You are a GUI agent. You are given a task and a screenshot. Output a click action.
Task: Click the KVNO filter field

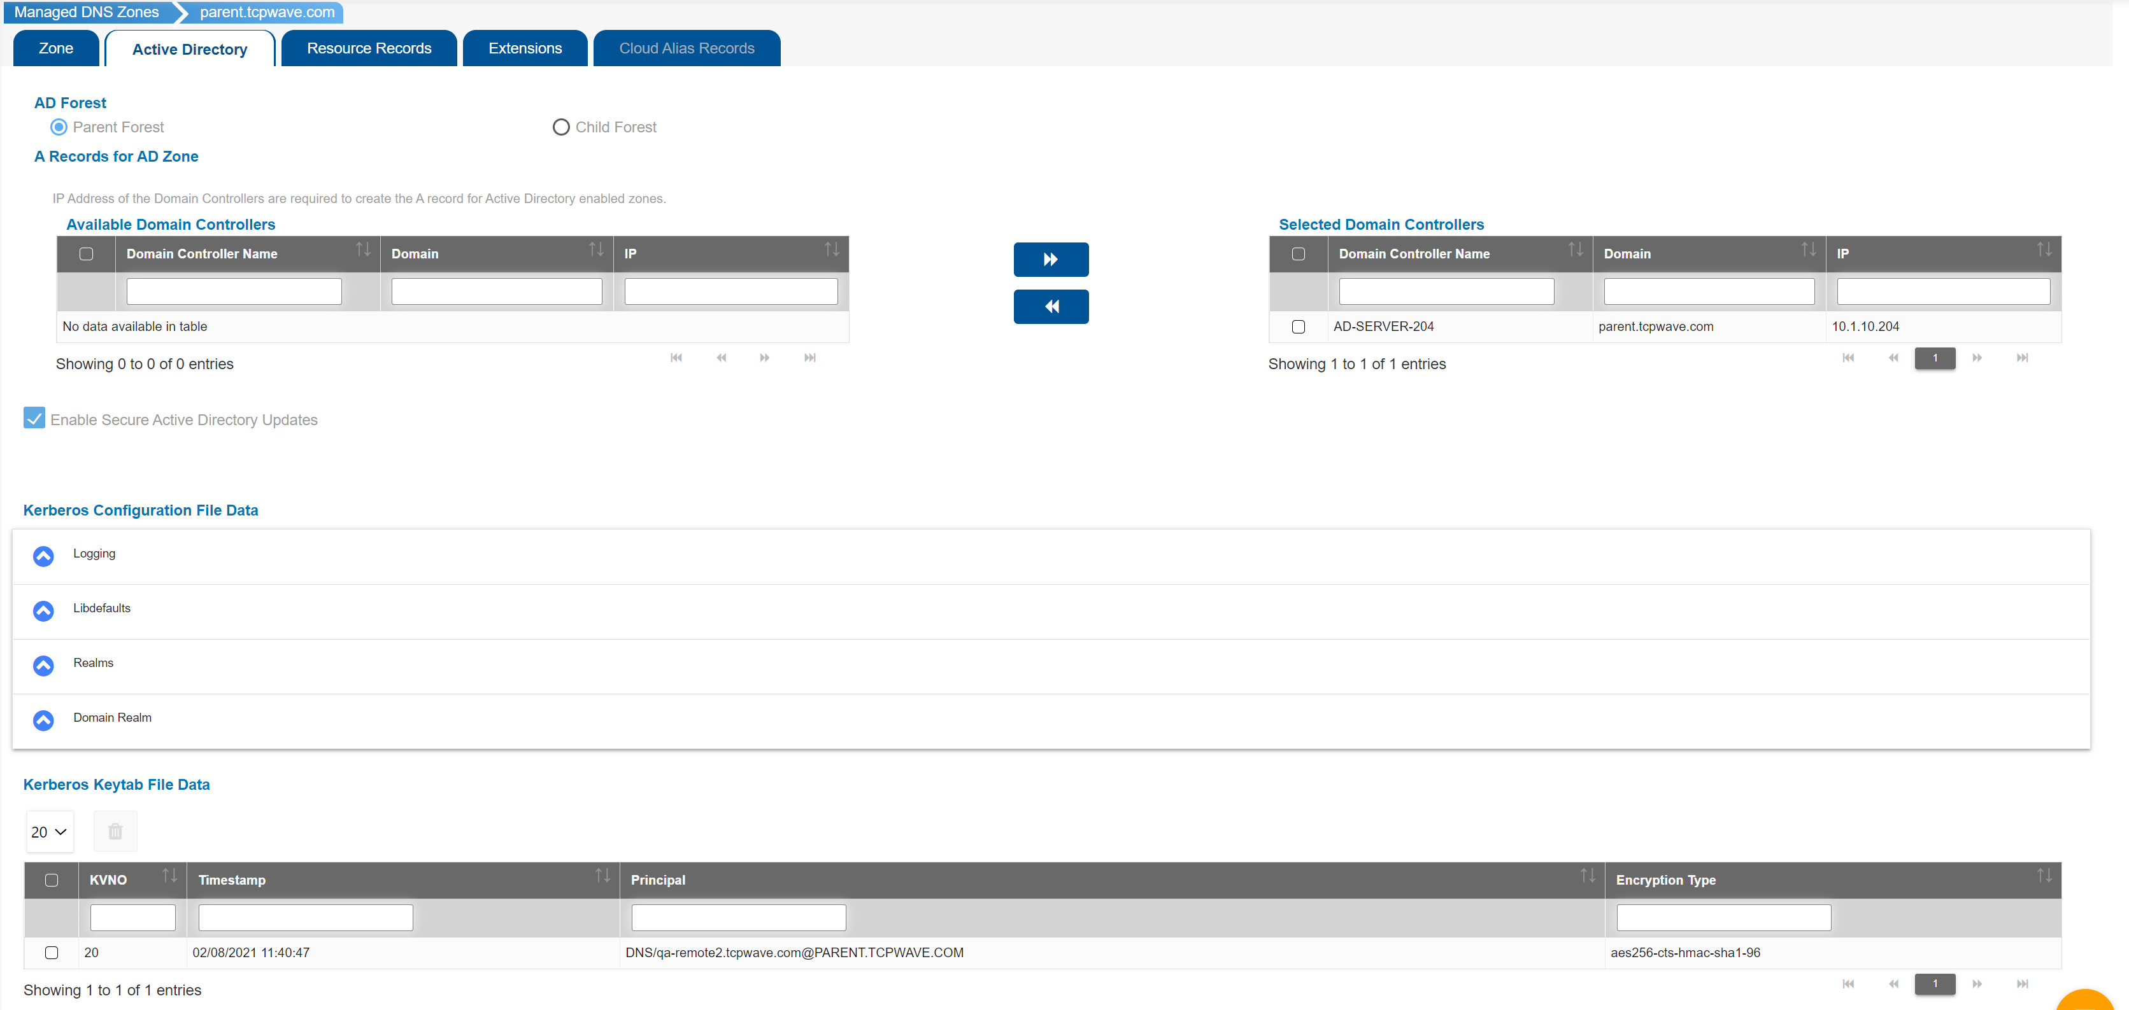click(x=133, y=918)
